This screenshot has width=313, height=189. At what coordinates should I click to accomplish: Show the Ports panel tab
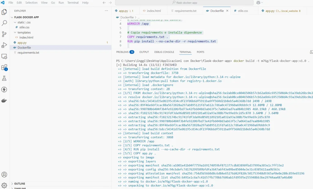(x=201, y=52)
